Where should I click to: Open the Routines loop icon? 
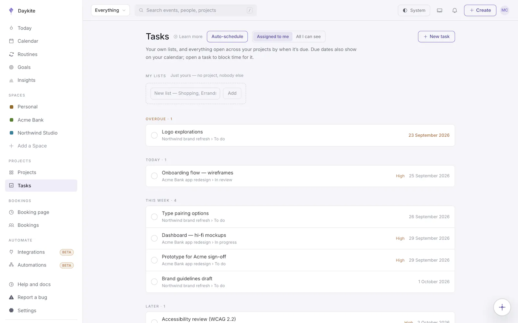pos(11,54)
